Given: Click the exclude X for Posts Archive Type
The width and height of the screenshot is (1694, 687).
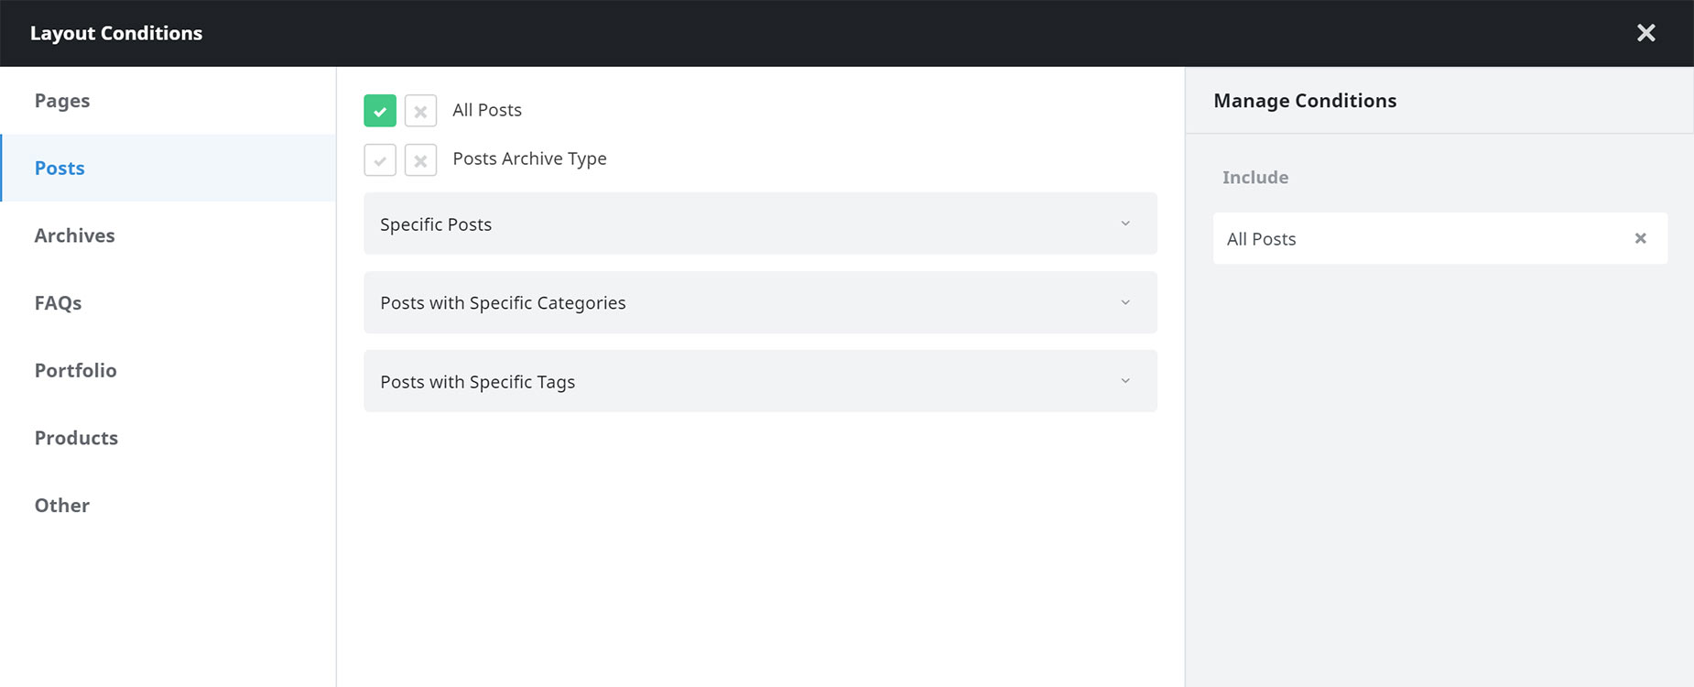Looking at the screenshot, I should tap(420, 160).
